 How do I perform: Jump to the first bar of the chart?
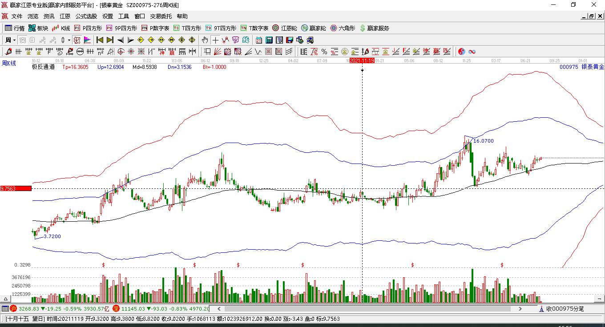pos(100,40)
